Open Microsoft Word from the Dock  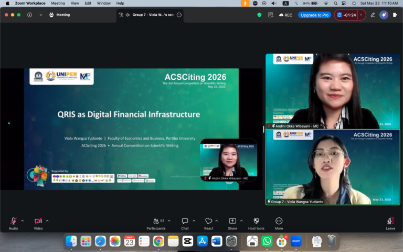pos(217,241)
